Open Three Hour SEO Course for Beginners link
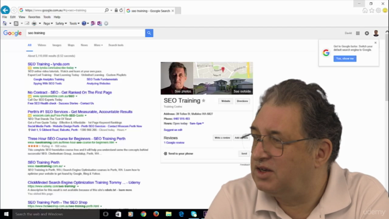This screenshot has width=389, height=219. click(77, 139)
